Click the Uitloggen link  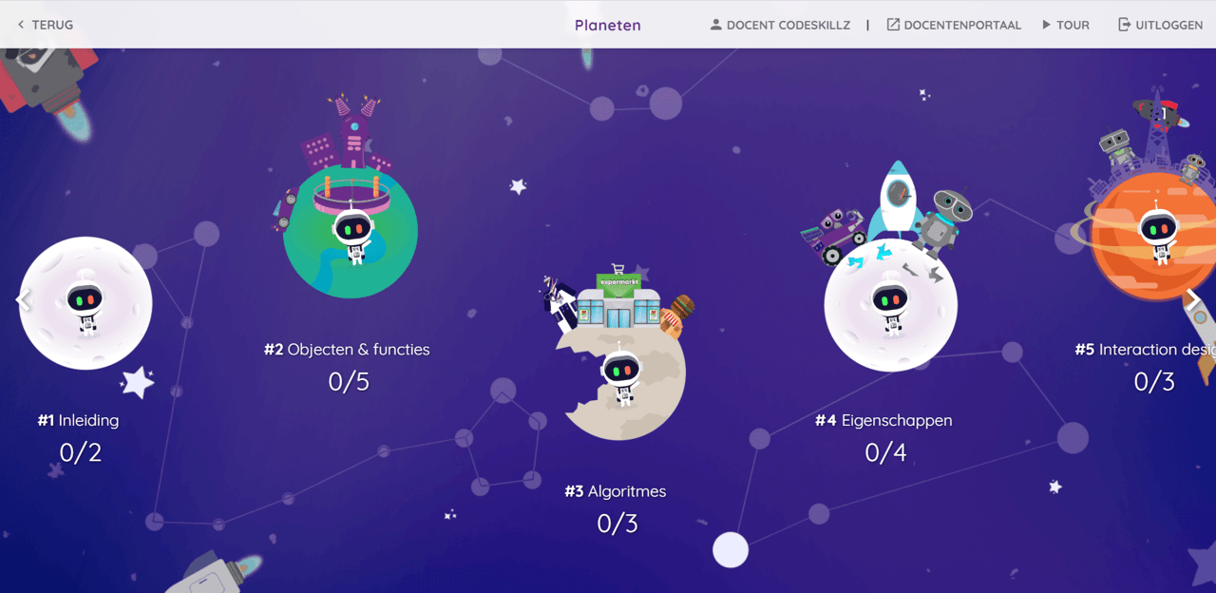pyautogui.click(x=1161, y=25)
